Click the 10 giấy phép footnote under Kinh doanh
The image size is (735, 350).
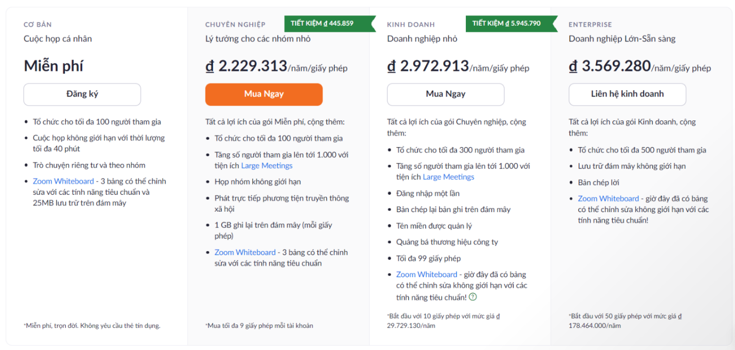pyautogui.click(x=443, y=321)
